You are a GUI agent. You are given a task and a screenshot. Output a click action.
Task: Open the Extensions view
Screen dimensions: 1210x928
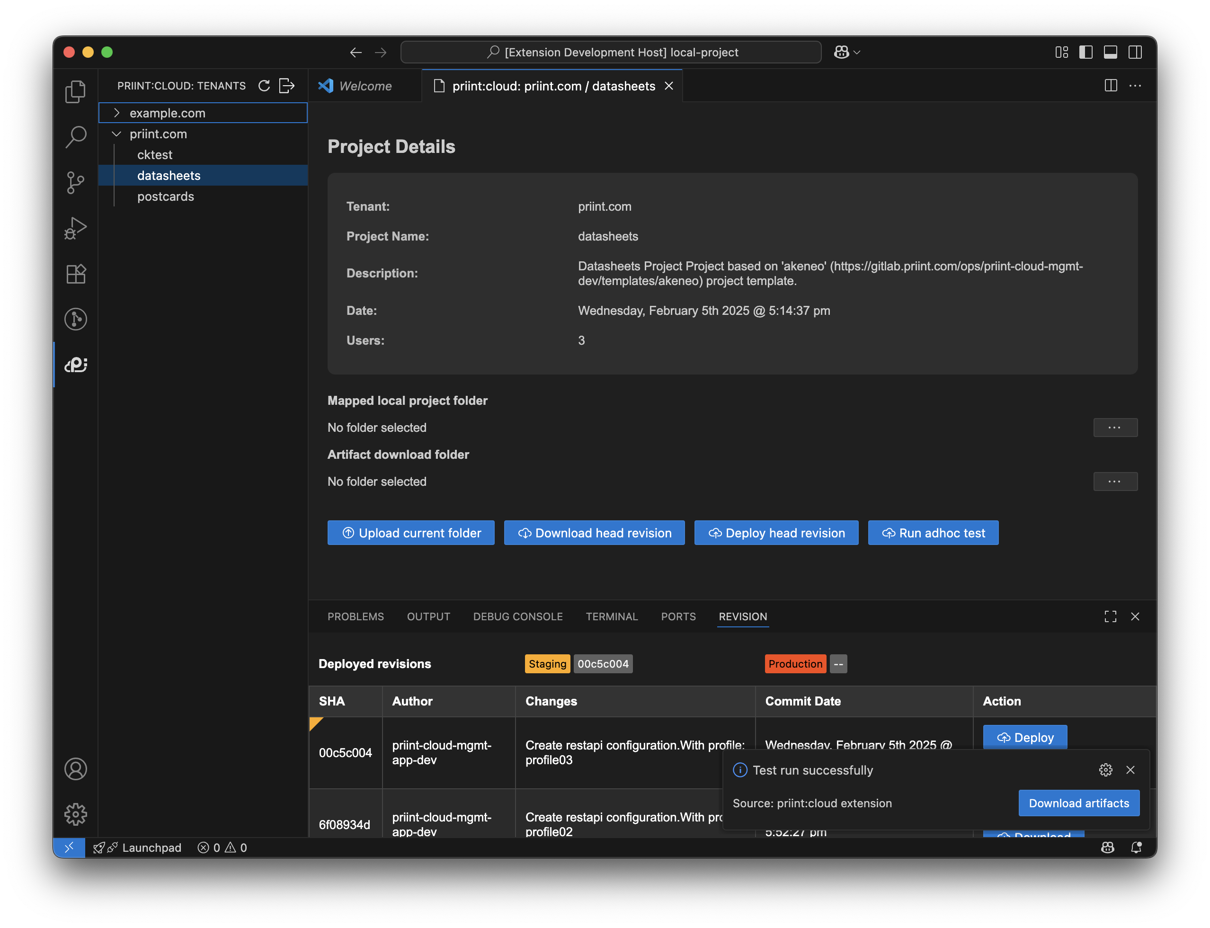tap(76, 274)
